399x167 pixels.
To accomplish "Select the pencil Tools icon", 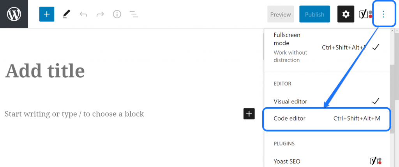I will (66, 14).
